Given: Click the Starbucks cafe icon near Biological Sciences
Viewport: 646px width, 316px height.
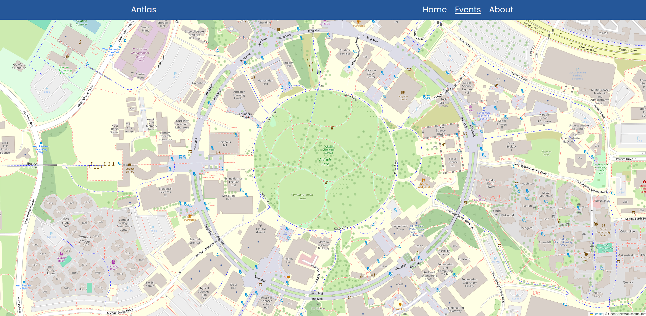Looking at the screenshot, I should point(190,216).
